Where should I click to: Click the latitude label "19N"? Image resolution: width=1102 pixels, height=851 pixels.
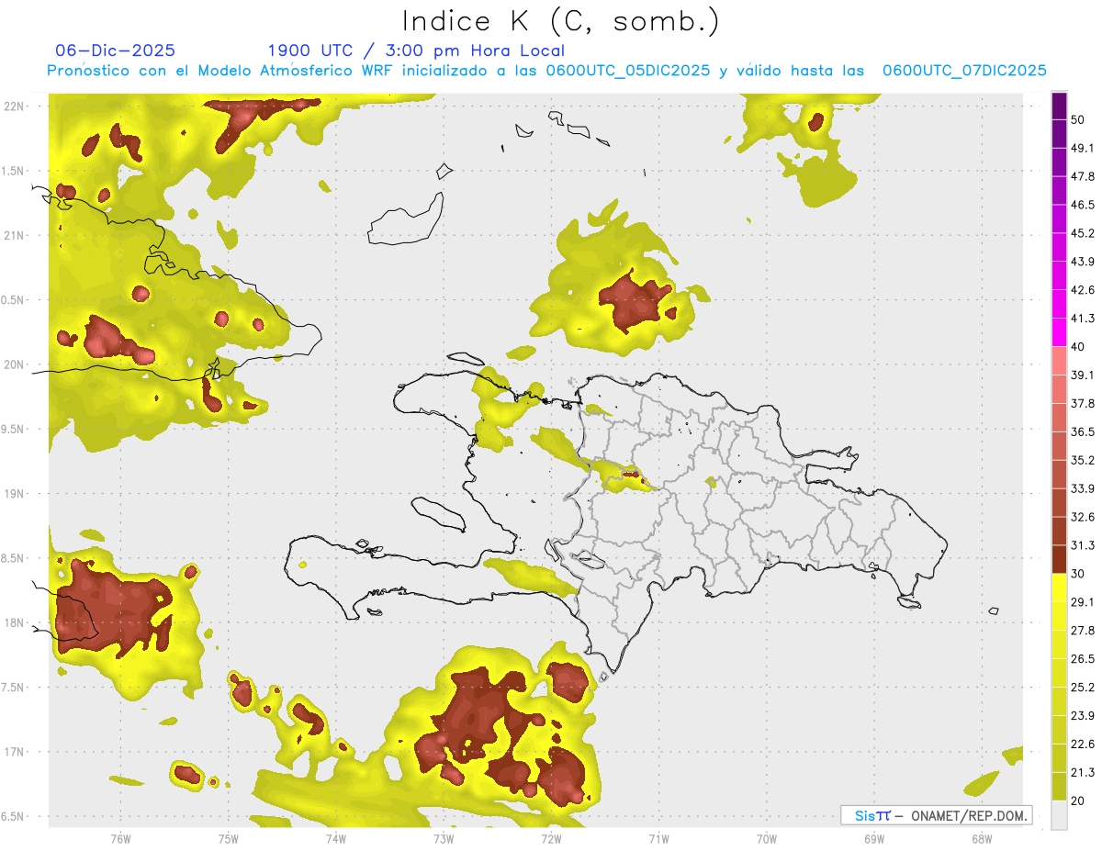click(x=14, y=494)
